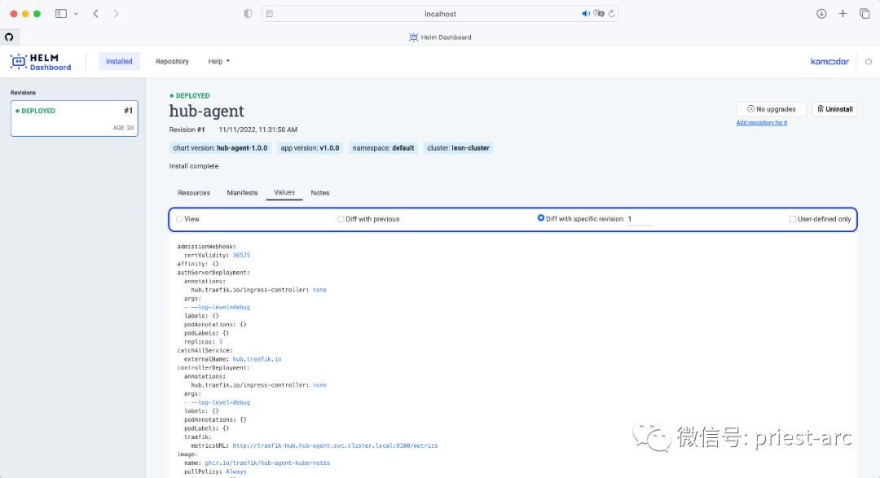Viewport: 880px width, 478px height.
Task: Click the chart version hub-agent-1.0.0 badge
Action: click(x=221, y=148)
